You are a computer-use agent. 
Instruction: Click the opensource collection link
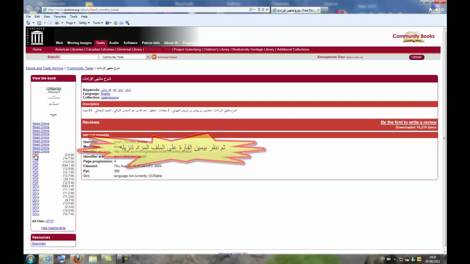(x=110, y=98)
